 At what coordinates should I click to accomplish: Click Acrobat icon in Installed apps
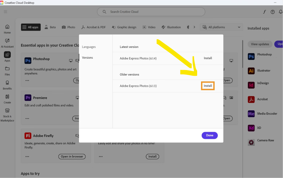(x=251, y=99)
